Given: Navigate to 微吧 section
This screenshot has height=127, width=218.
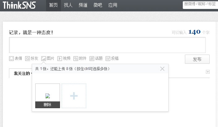Looking at the screenshot, I should pyautogui.click(x=98, y=5).
